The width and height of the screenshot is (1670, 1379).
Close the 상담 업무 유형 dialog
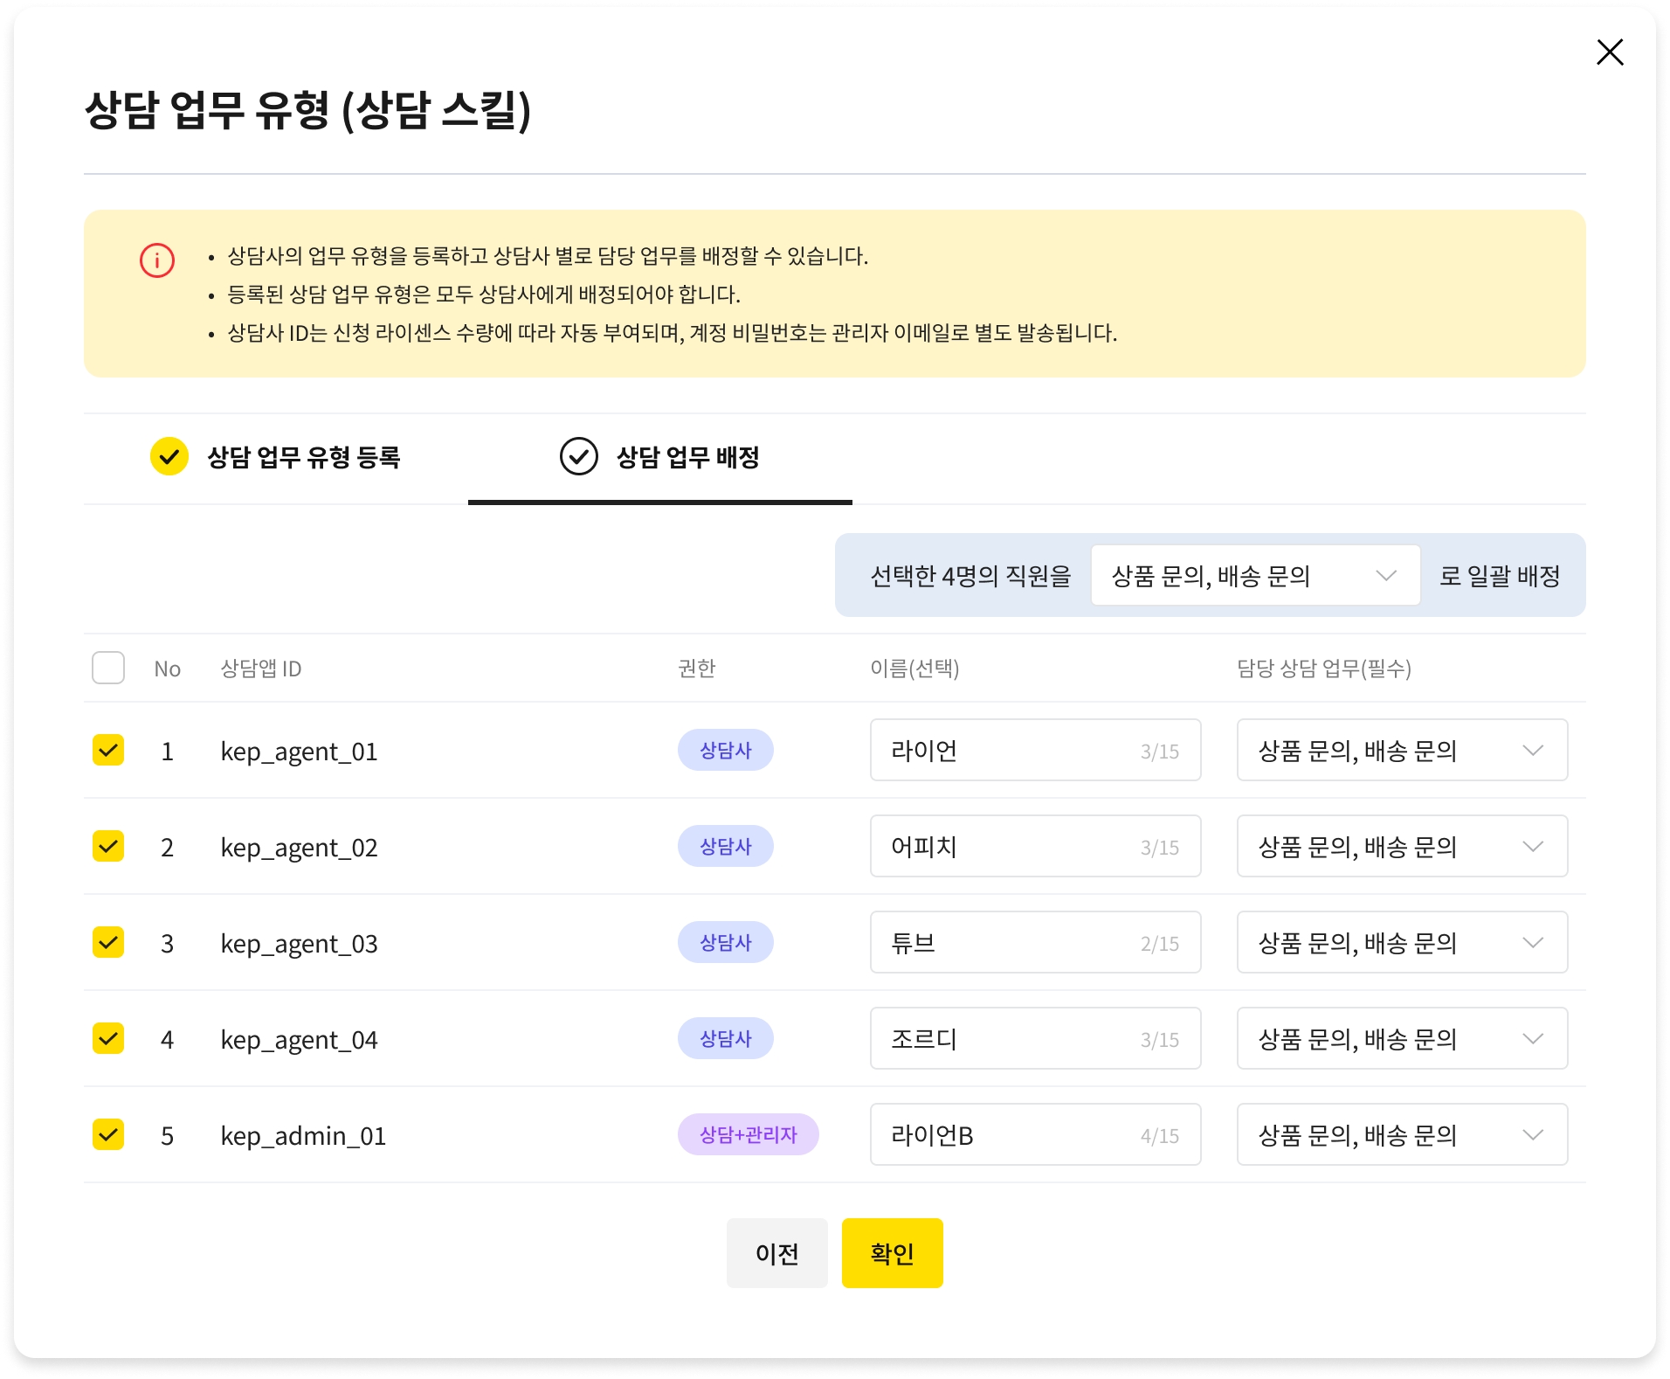1609,52
